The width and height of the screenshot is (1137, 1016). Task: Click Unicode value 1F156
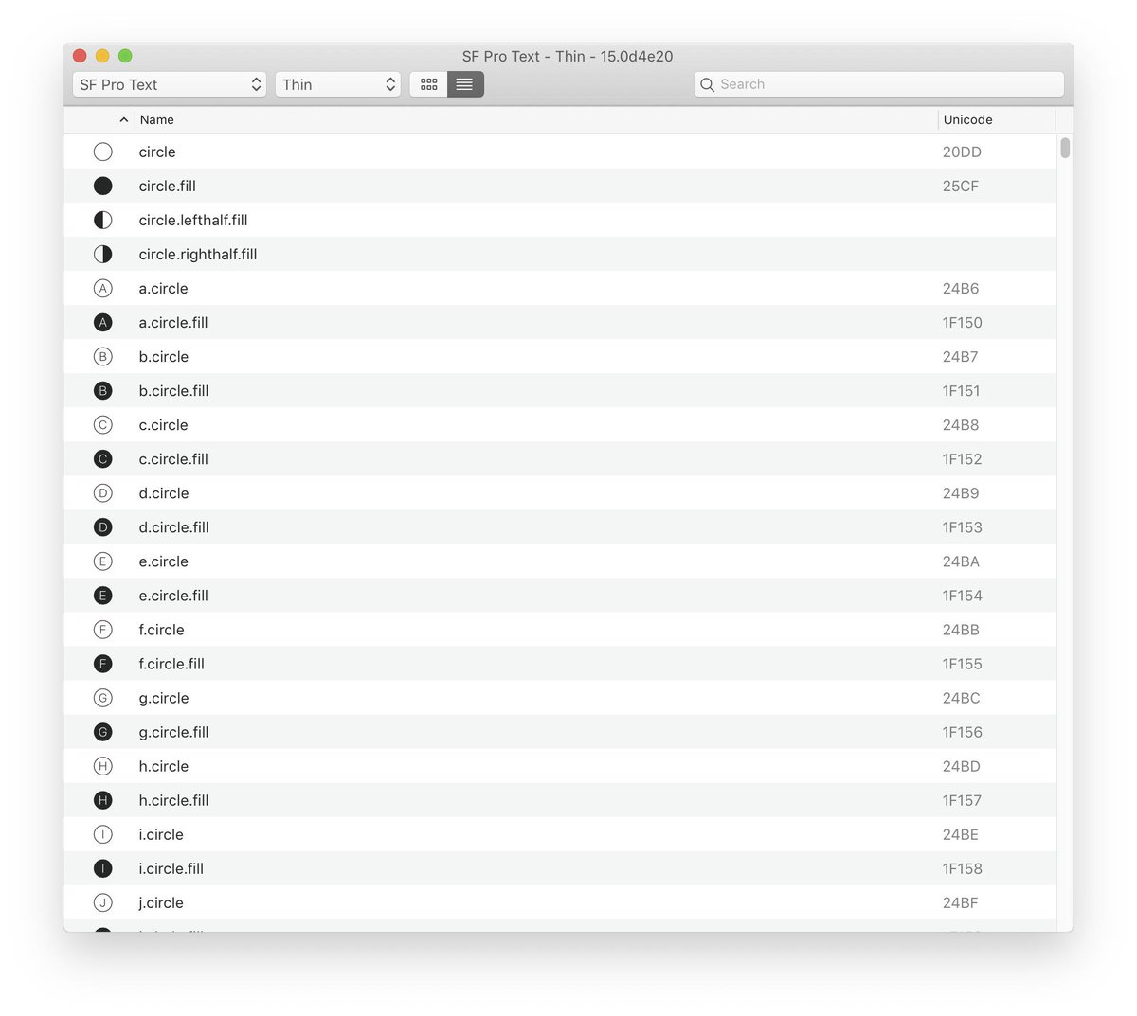[963, 731]
